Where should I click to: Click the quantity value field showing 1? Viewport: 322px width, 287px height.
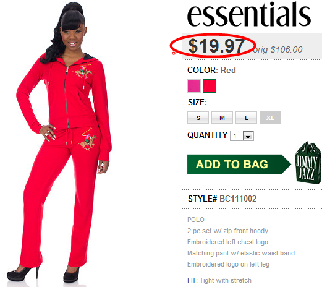237,136
